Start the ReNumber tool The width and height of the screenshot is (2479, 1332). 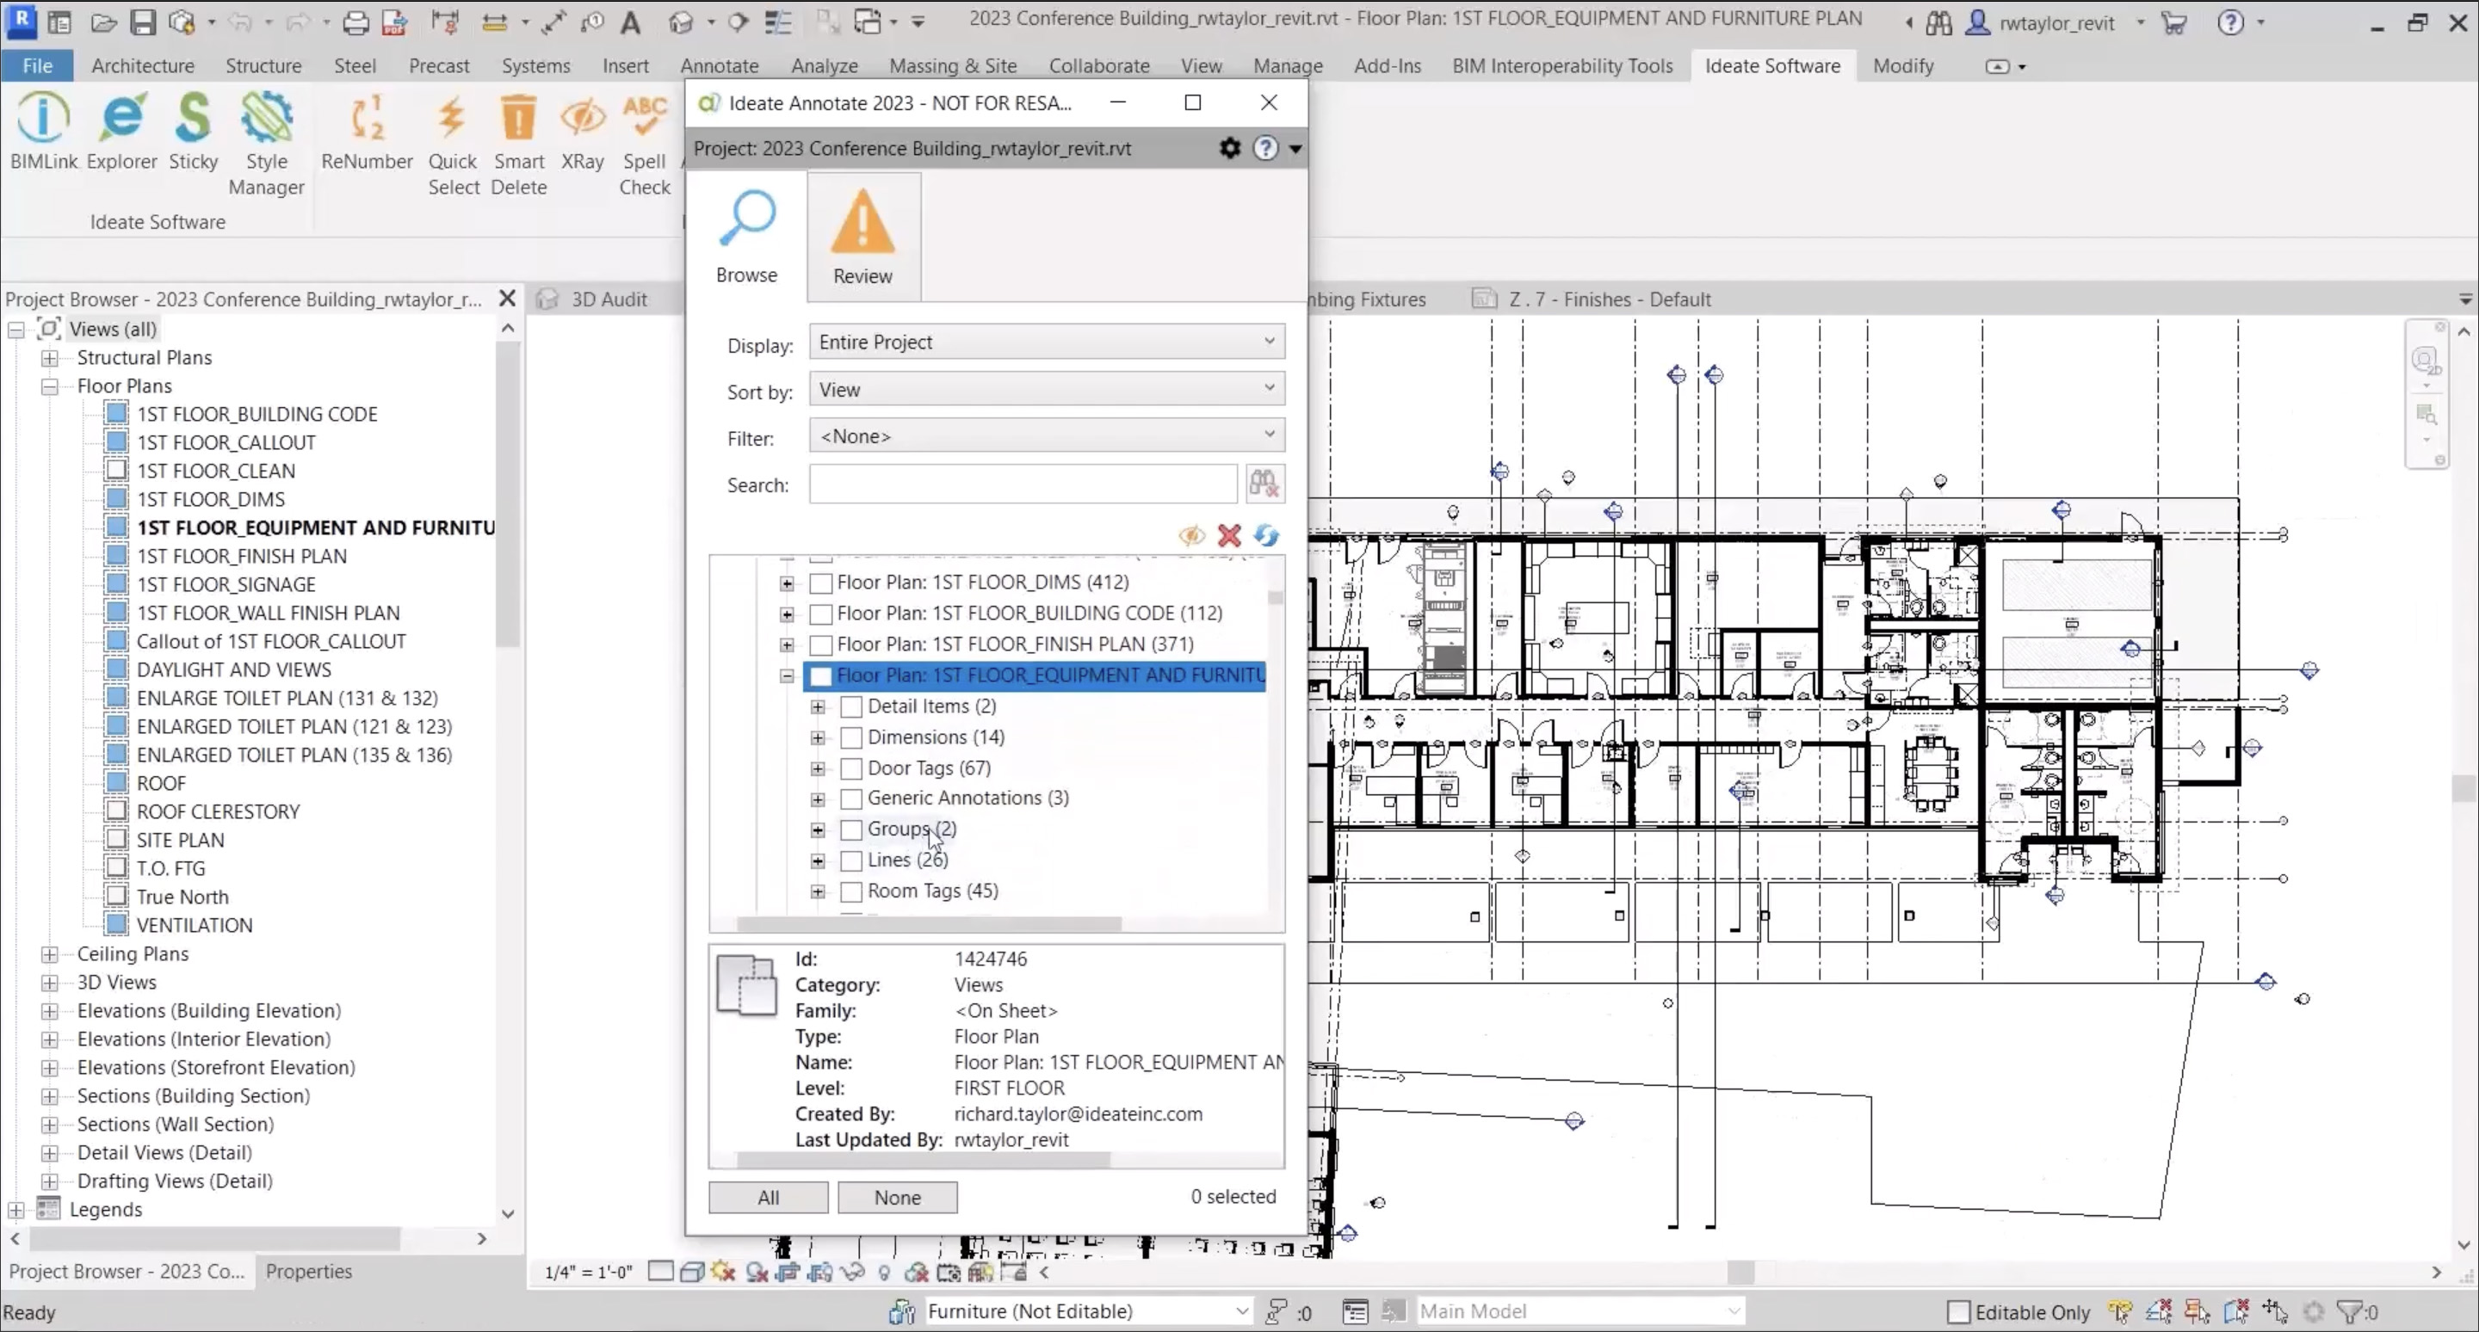pos(367,133)
